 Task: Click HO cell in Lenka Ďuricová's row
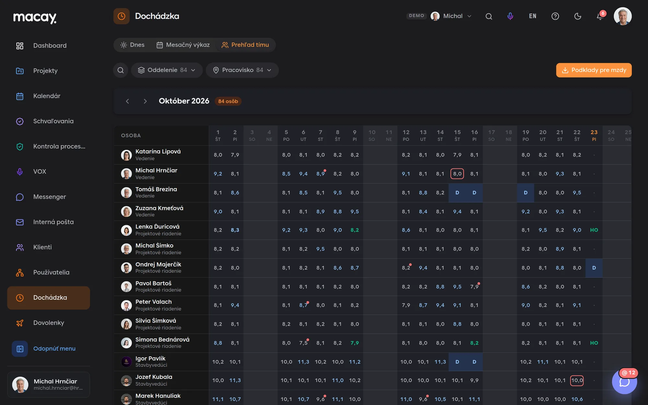594,230
